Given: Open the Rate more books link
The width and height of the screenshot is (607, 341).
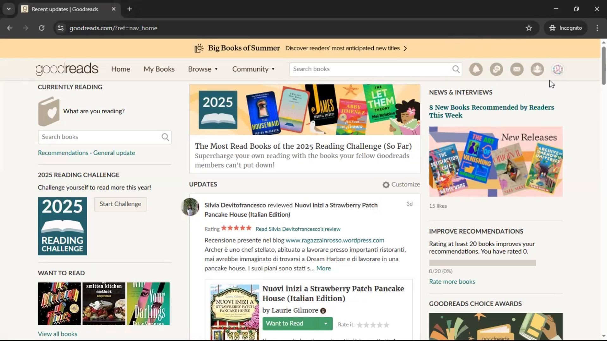Looking at the screenshot, I should tap(452, 282).
